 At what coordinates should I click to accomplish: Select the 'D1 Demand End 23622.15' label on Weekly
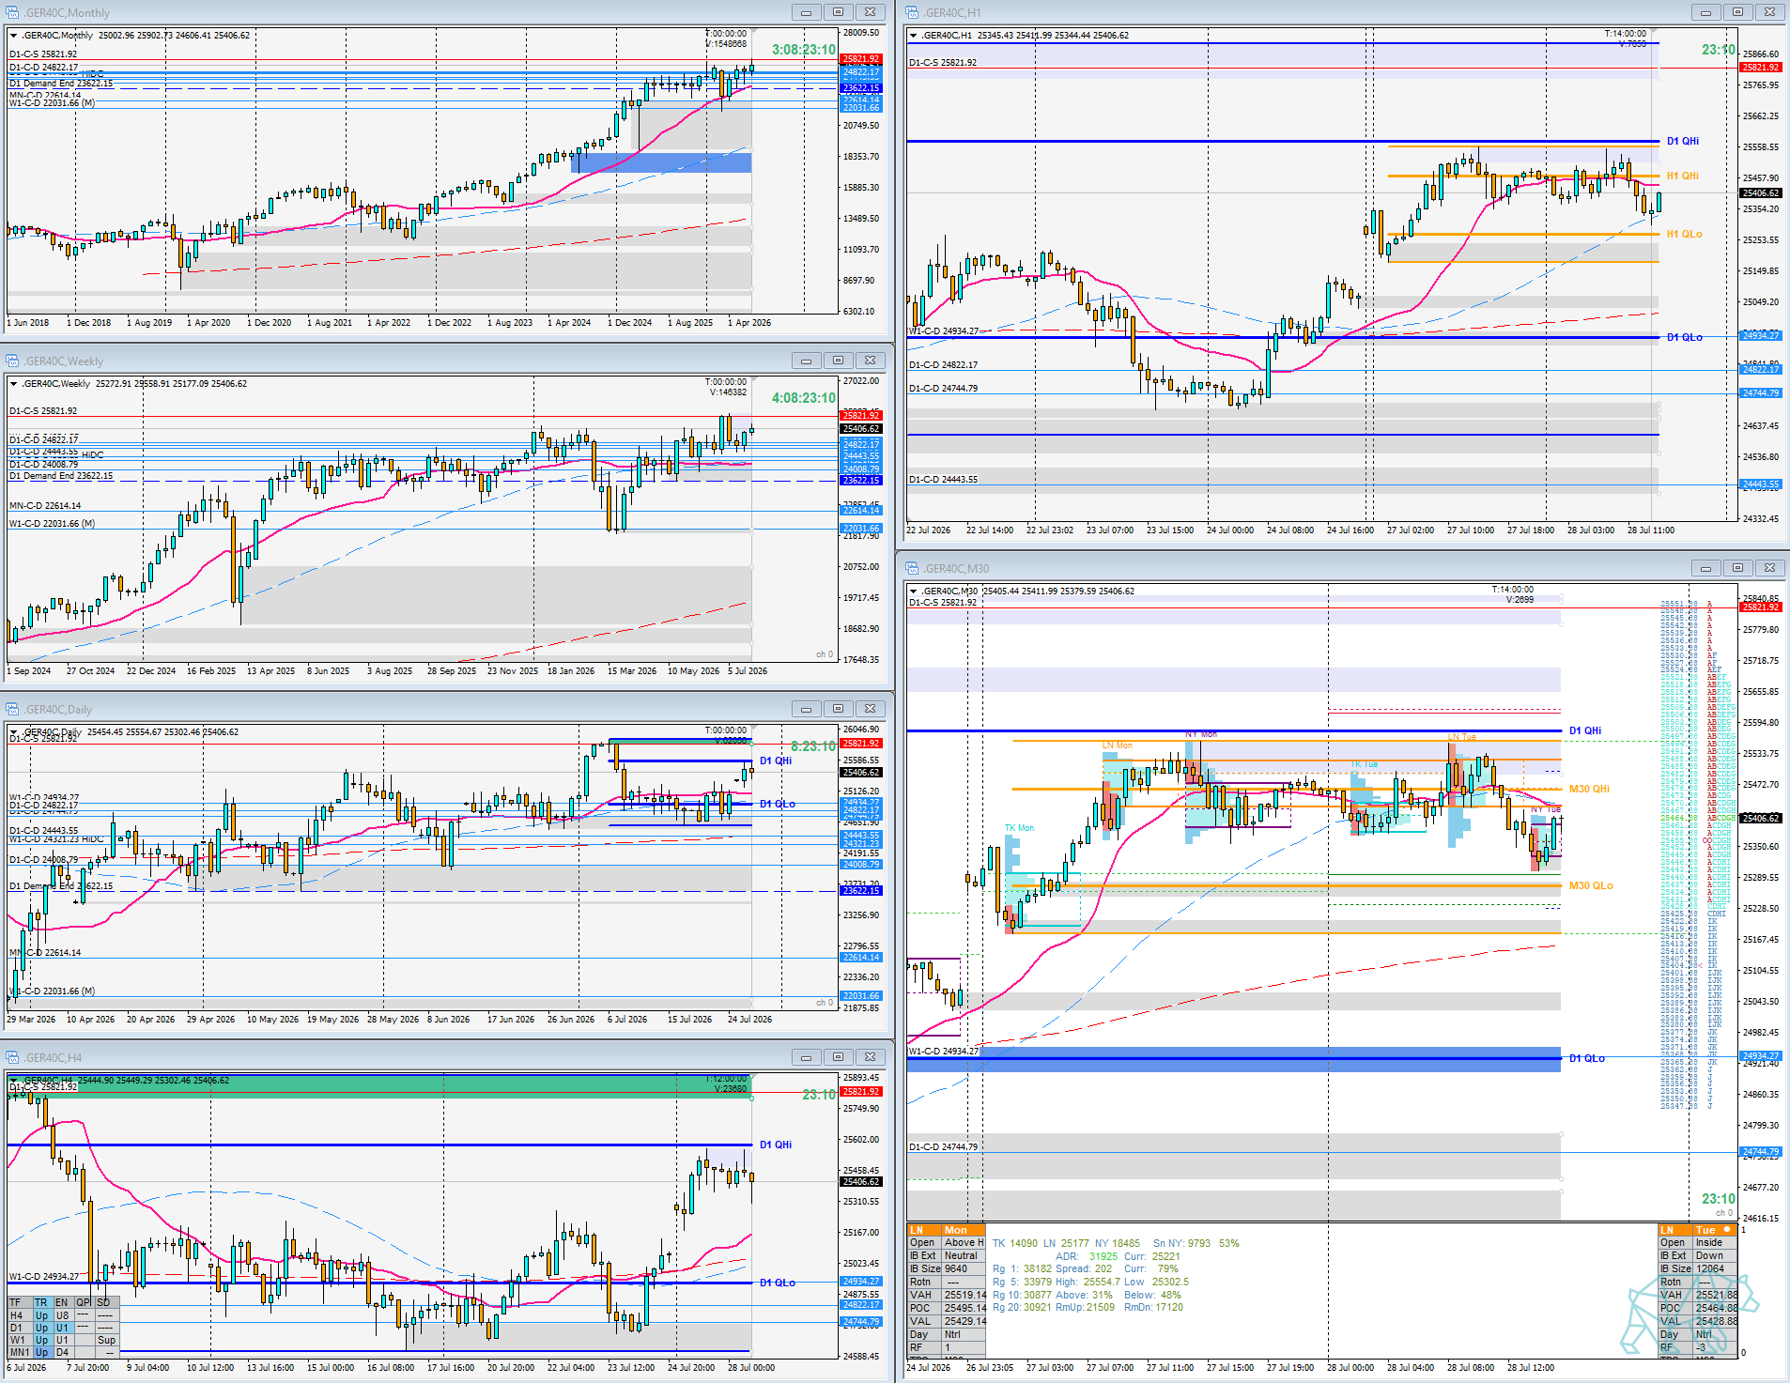(x=61, y=476)
